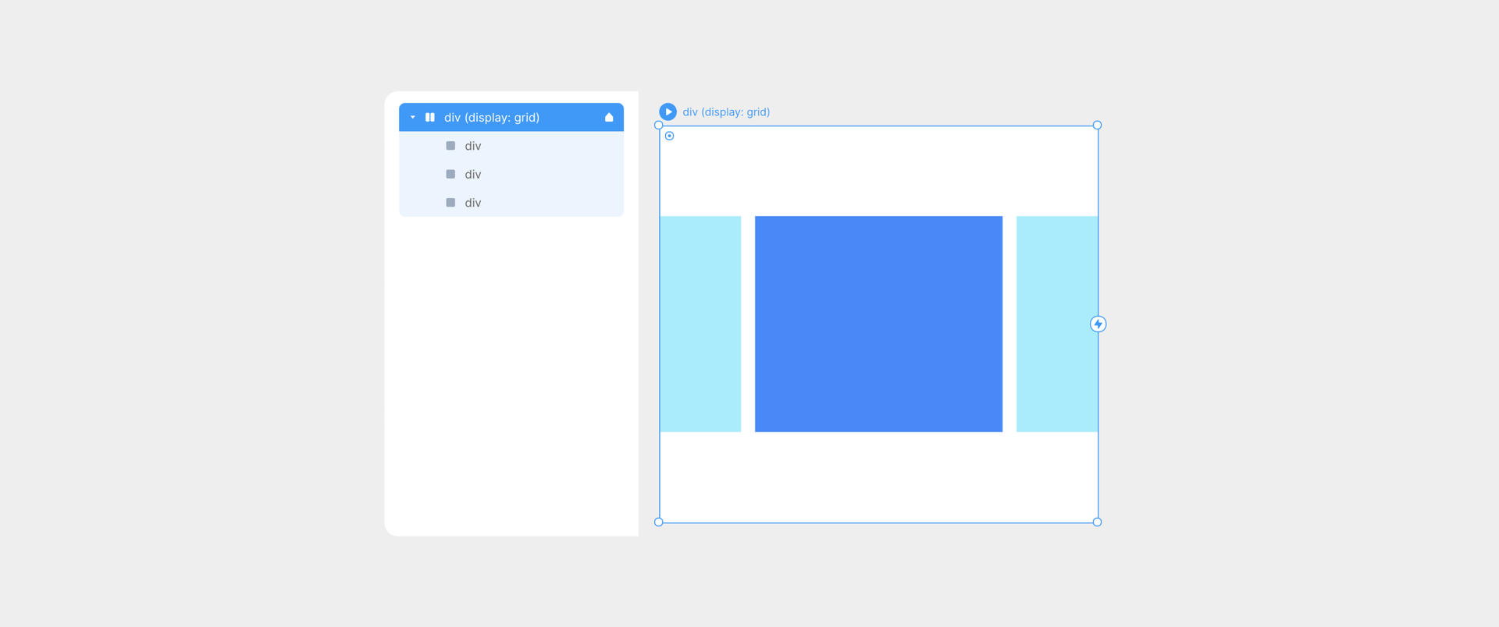Click the grid layout icon in layer panel
Image resolution: width=1499 pixels, height=627 pixels.
(430, 117)
